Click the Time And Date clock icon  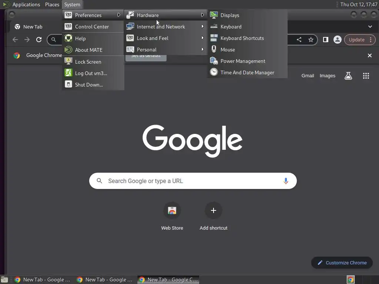pos(214,72)
